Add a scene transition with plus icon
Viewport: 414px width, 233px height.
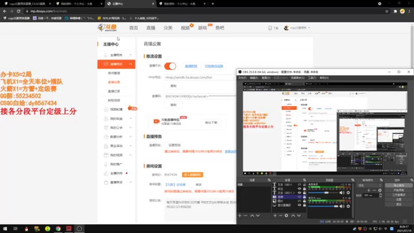pos(368,190)
